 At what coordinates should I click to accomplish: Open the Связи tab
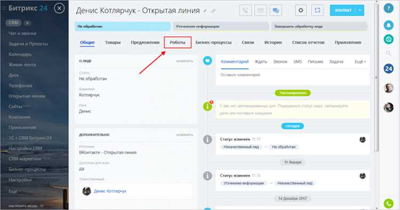248,42
